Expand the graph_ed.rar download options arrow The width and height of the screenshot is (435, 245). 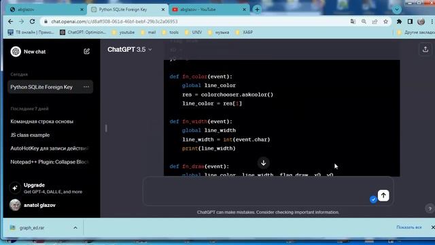click(75, 228)
